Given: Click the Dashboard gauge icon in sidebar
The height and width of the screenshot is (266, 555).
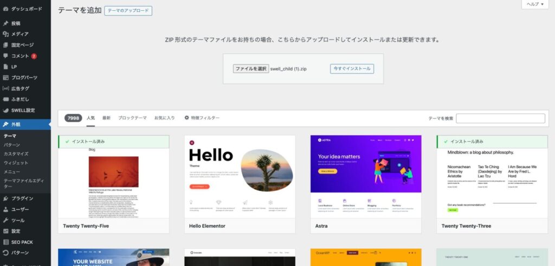Looking at the screenshot, I should [x=5, y=9].
